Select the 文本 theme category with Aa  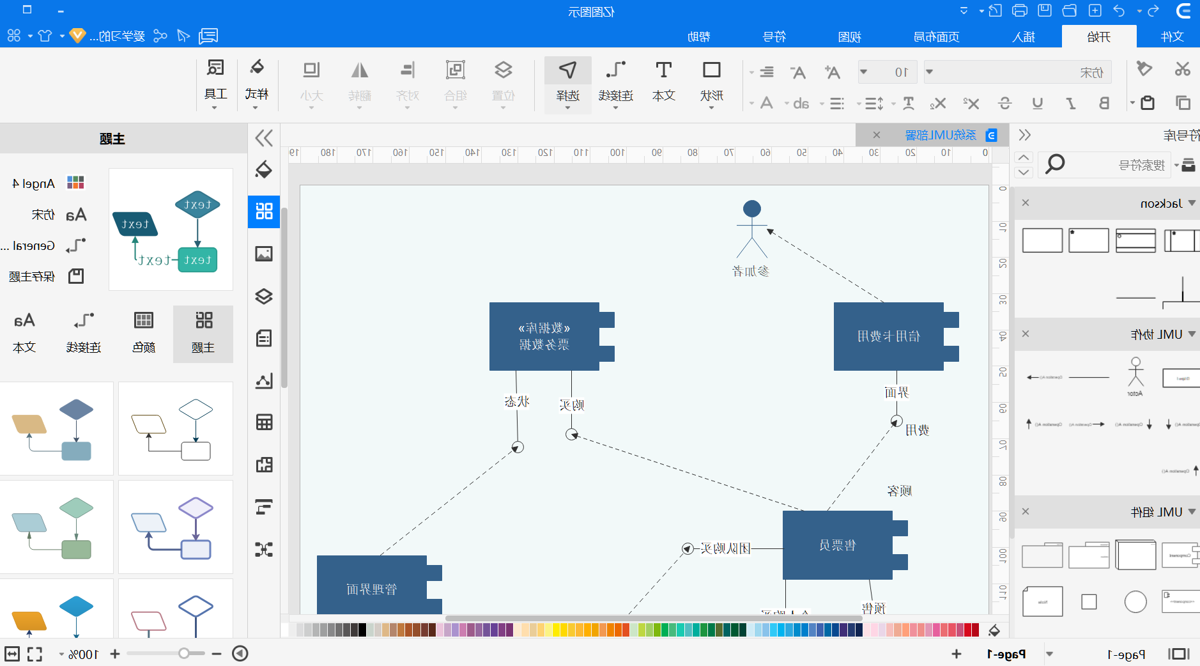(24, 334)
